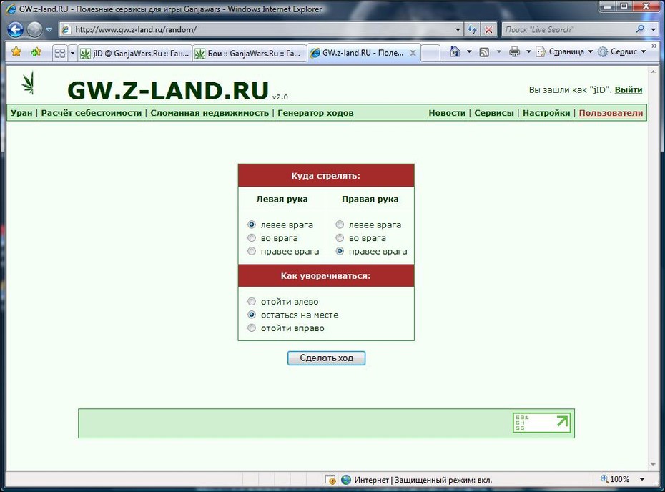Open the search provider dropdown arrow

(x=654, y=30)
